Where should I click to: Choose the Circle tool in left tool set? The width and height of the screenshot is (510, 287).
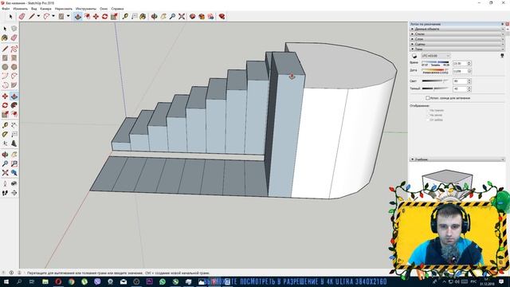pyautogui.click(x=5, y=67)
